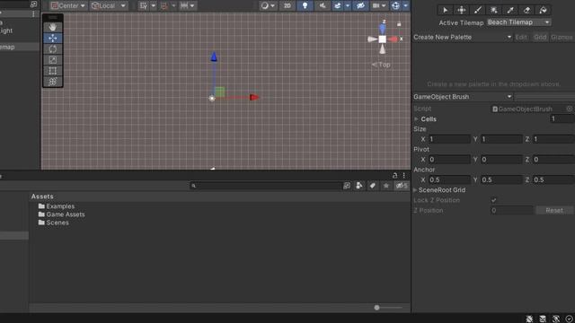
Task: Toggle scene effects (skybox, fog) button
Action: [338, 5]
